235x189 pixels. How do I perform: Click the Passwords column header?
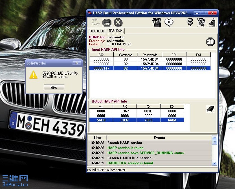coord(150,55)
